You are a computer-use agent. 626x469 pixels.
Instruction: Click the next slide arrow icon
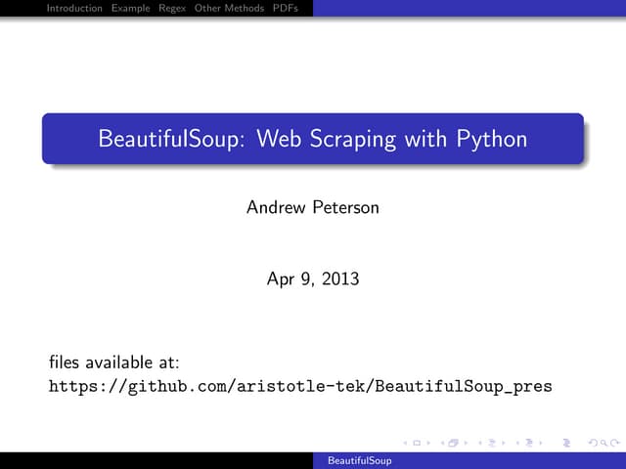[x=429, y=443]
